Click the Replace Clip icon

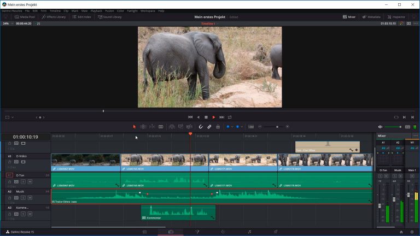(x=189, y=127)
